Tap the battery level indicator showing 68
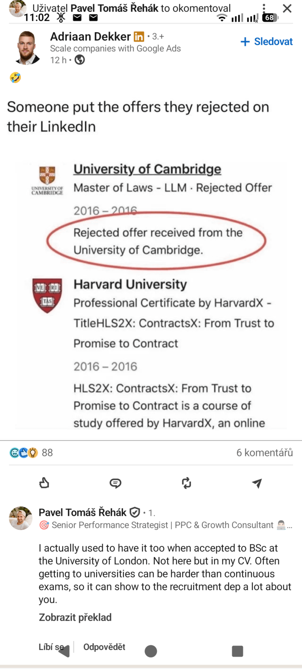Image resolution: width=302 pixels, height=669 pixels. click(x=269, y=18)
